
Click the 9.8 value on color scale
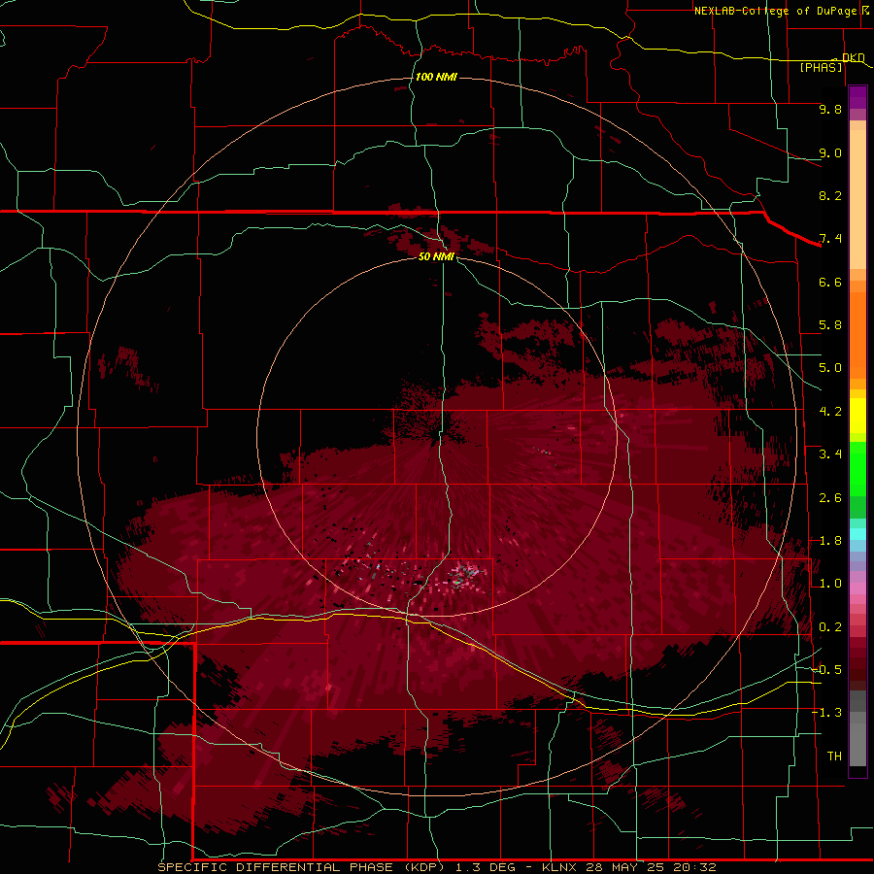[830, 109]
